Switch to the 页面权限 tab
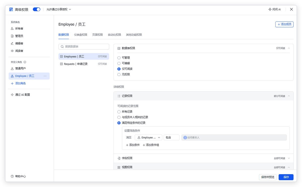 [x=97, y=35]
